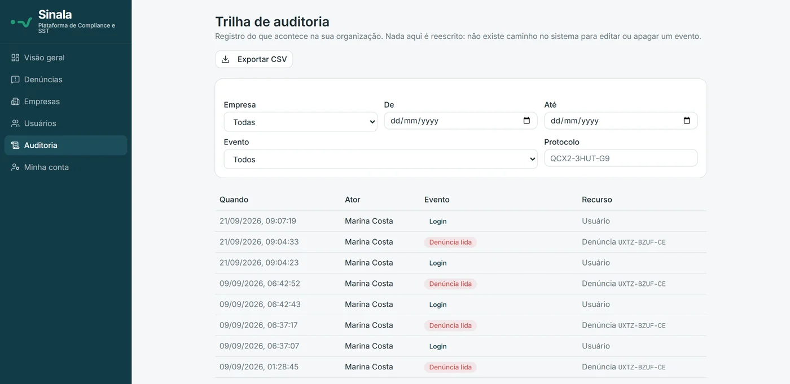Click Marina Costa in the 09:07:19 row
Image resolution: width=790 pixels, height=384 pixels.
(x=369, y=221)
